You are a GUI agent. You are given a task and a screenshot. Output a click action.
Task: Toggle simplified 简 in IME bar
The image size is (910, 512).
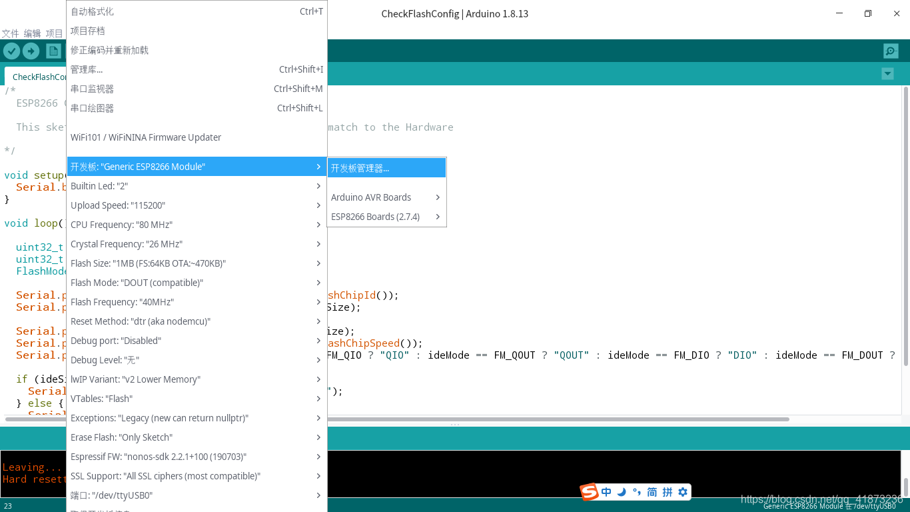(x=652, y=492)
